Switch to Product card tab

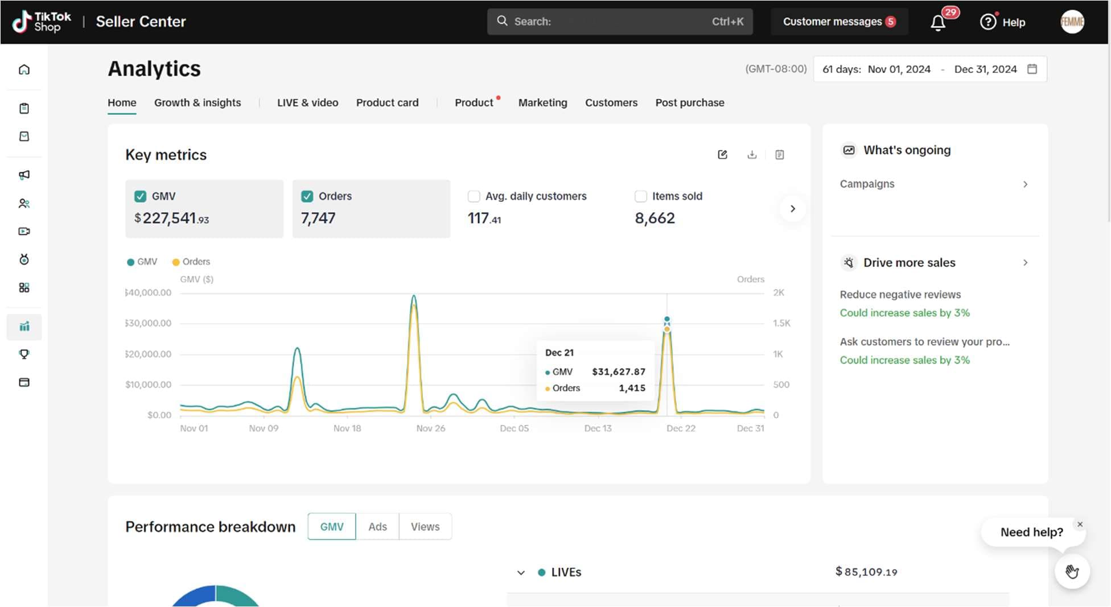(387, 103)
